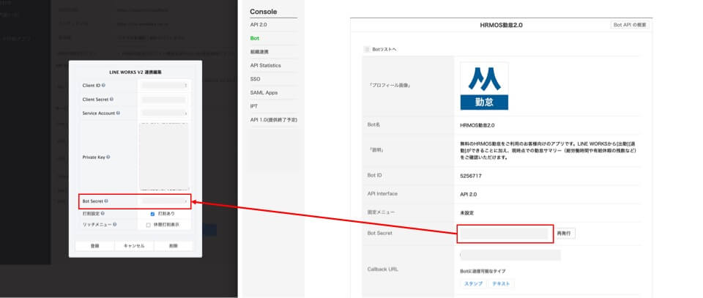Viewport: 703px width, 298px height.
Task: Click help icon next to リッチメニュー
Action: (115, 225)
